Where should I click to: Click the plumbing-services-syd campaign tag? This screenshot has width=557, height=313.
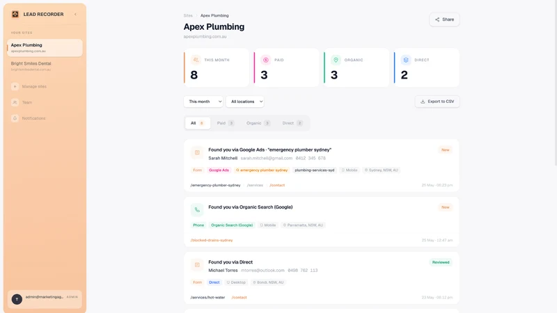[x=315, y=170]
